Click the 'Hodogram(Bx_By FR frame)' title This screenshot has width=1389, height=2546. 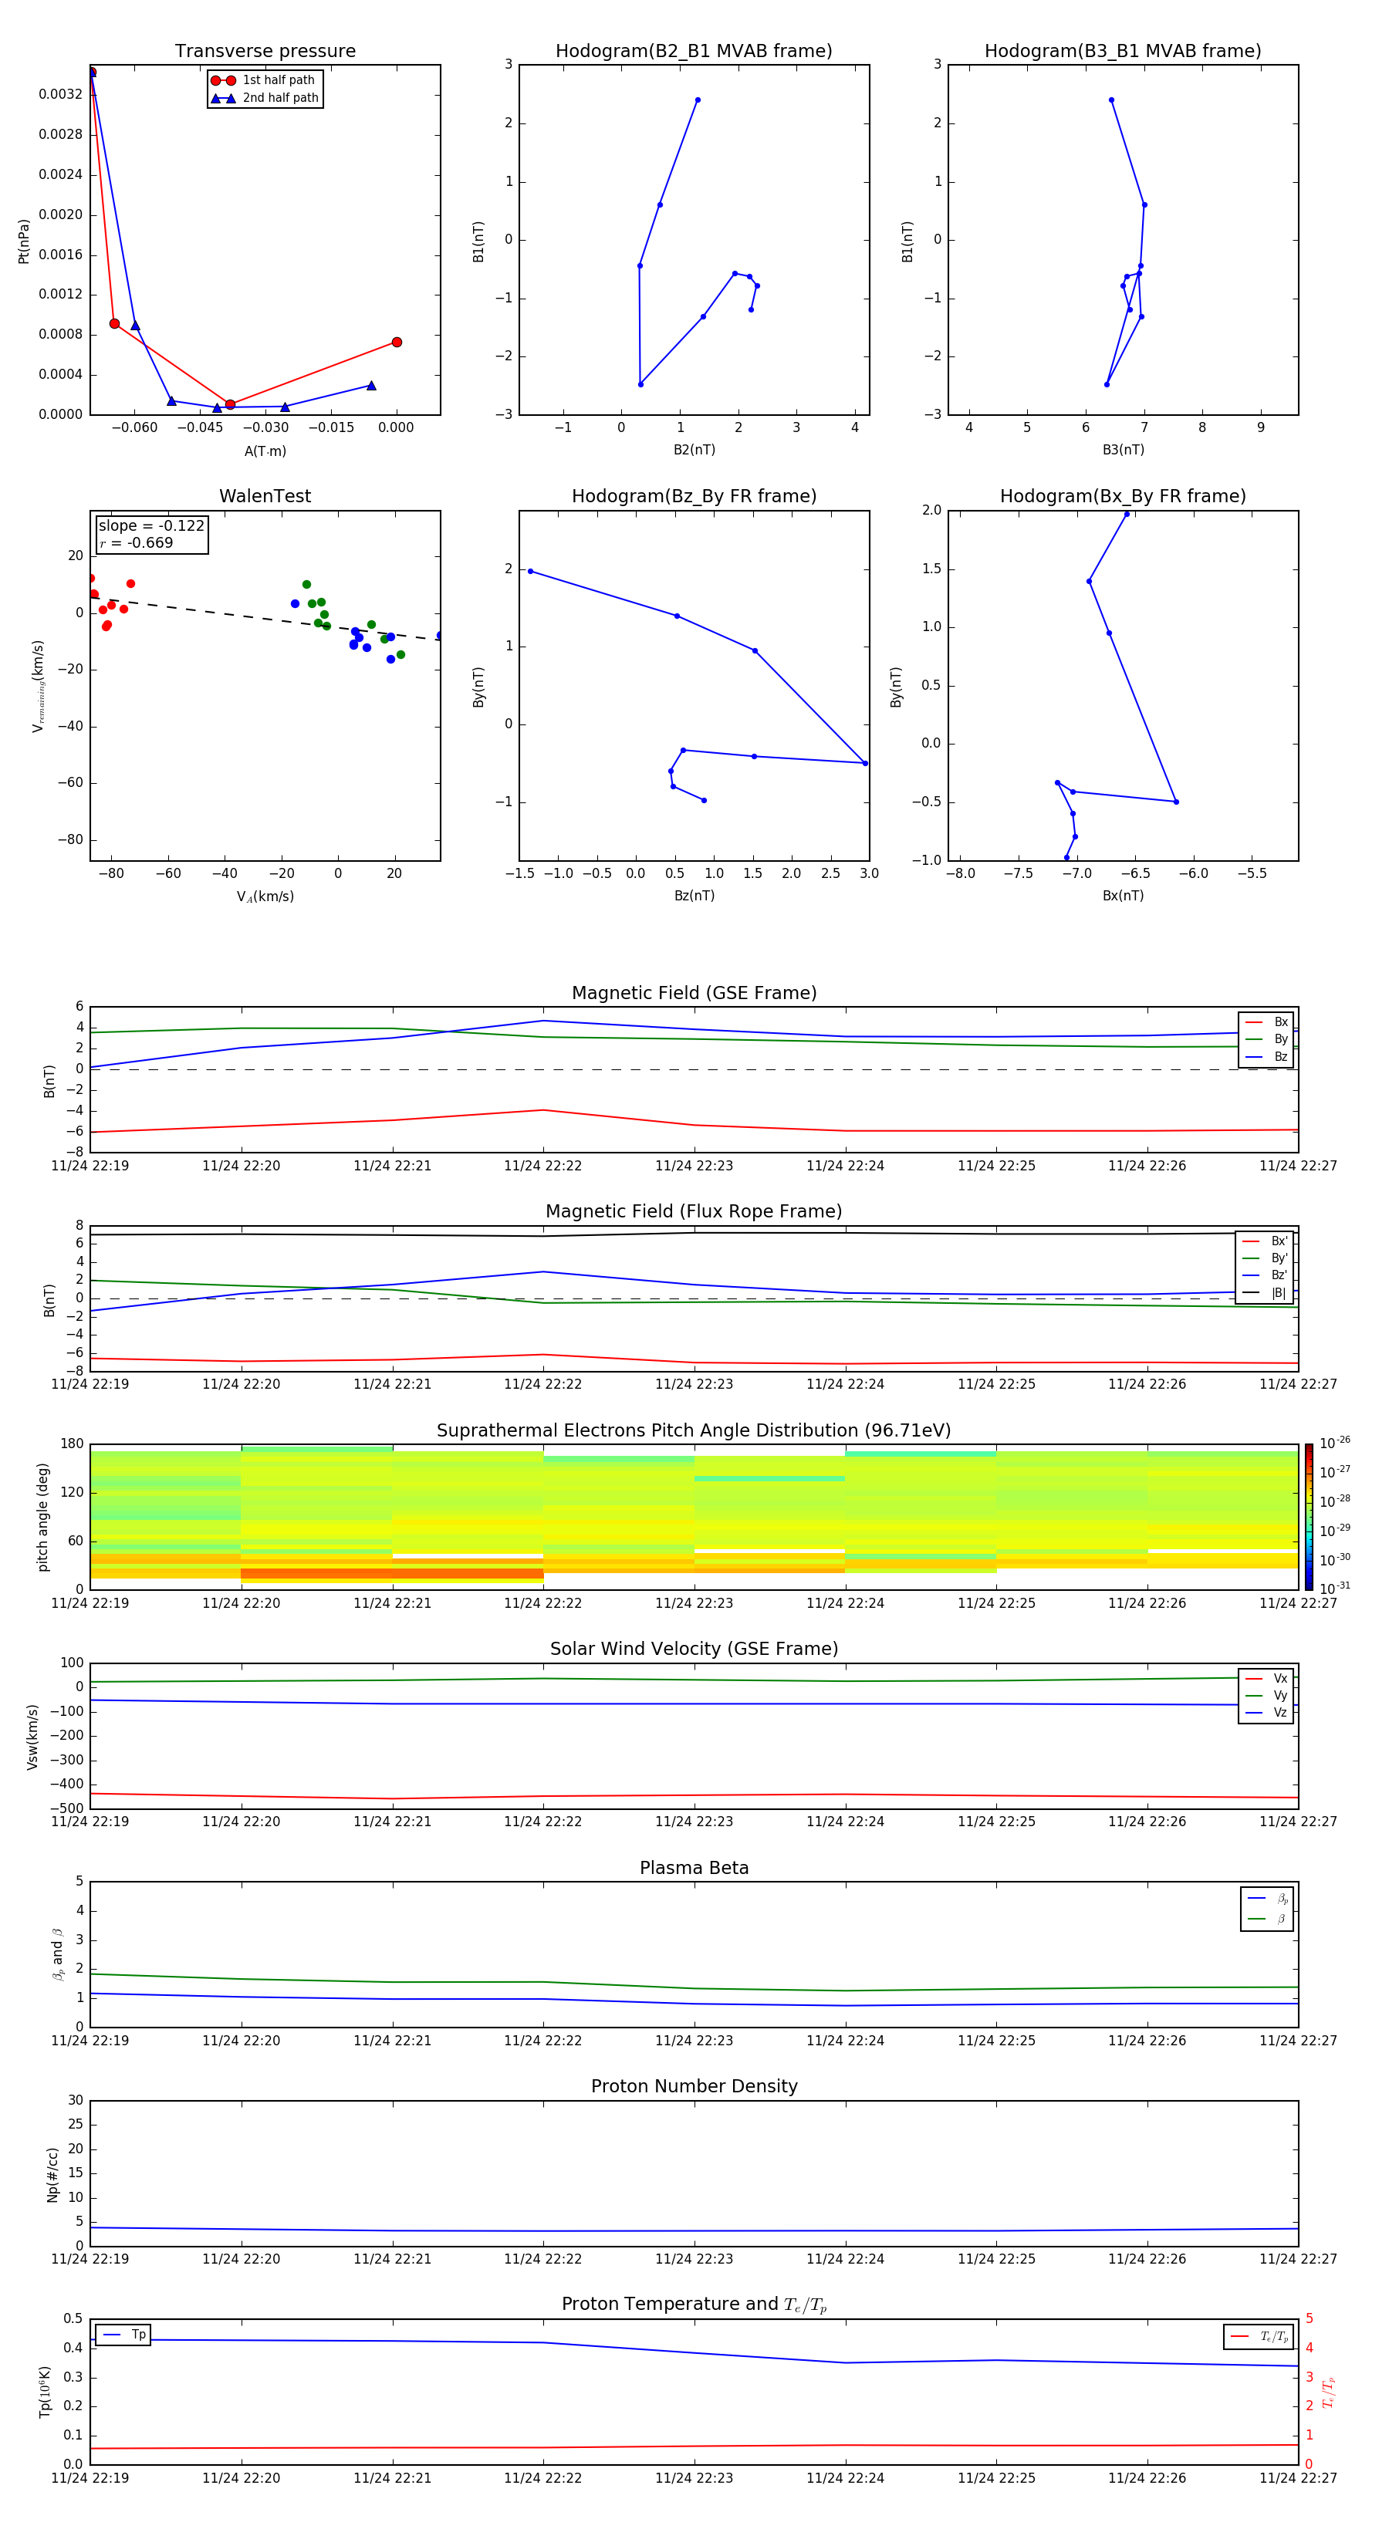[1123, 496]
